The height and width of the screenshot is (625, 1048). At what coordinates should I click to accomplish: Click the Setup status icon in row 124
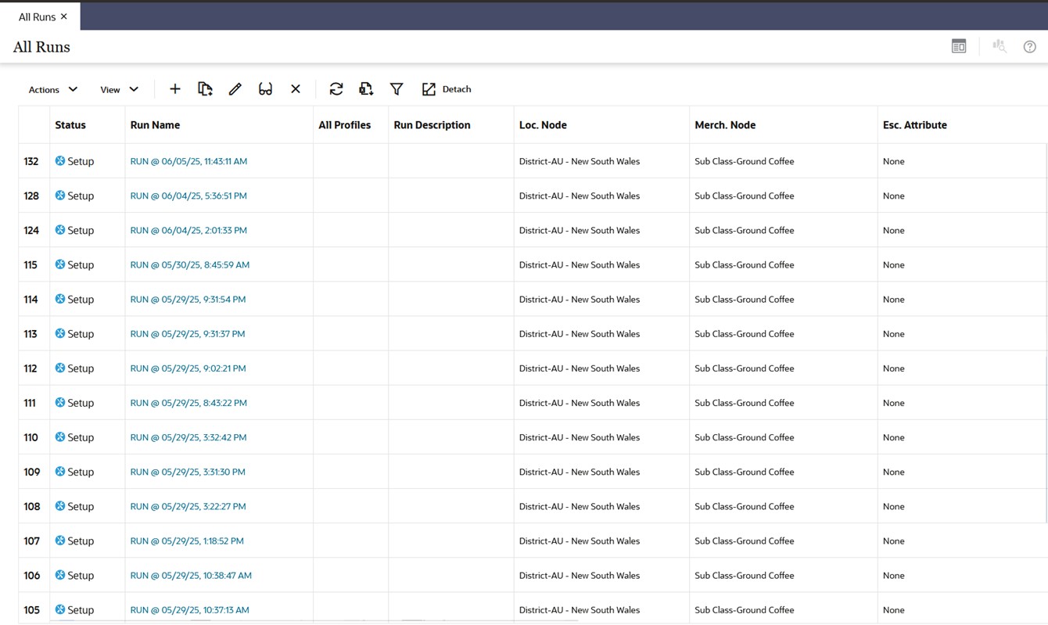click(60, 230)
